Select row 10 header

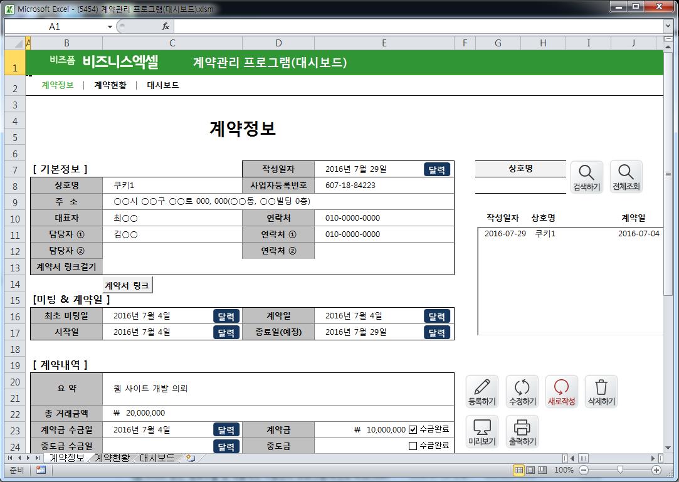[x=15, y=219]
